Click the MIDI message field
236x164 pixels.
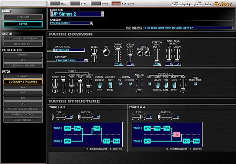click(188, 28)
